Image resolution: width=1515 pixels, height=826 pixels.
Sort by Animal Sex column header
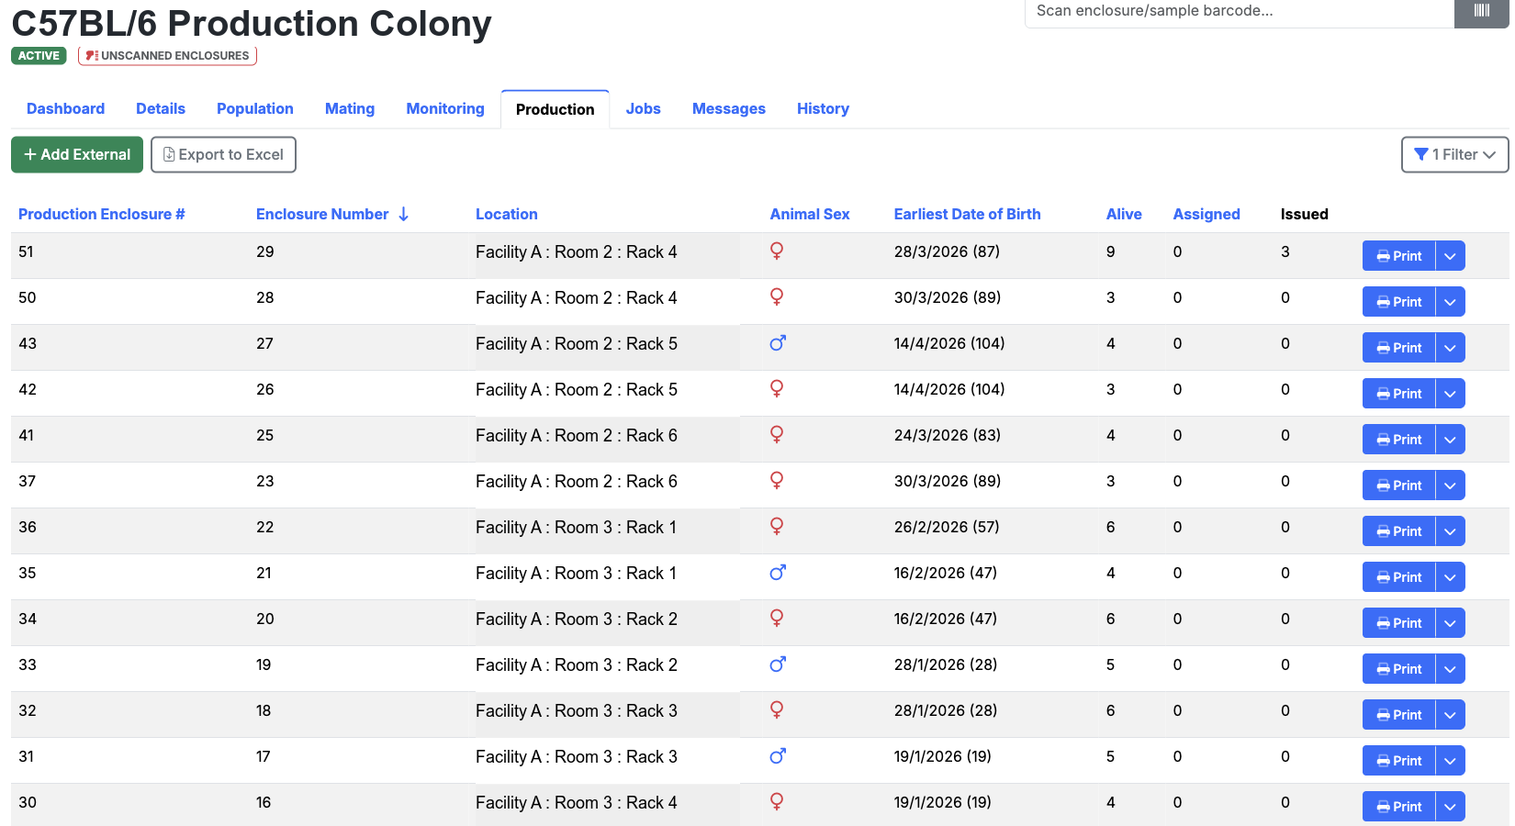810,214
